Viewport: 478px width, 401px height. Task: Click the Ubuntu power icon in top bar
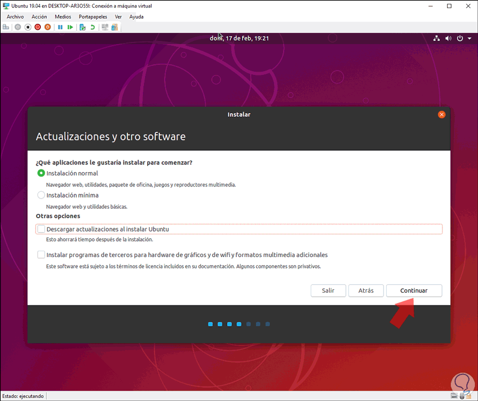pyautogui.click(x=460, y=38)
